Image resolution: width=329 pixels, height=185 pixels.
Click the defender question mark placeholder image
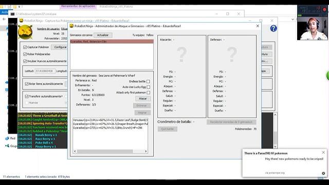[232, 54]
